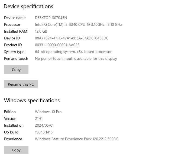175x159 pixels.
Task: Click the Rename this PC button
Action: [21, 84]
